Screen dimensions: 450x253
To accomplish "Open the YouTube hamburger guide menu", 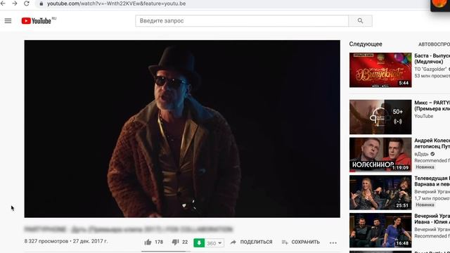I will [x=8, y=20].
